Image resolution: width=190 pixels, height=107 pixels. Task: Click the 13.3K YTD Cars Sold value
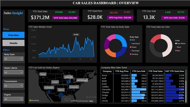pos(149,17)
